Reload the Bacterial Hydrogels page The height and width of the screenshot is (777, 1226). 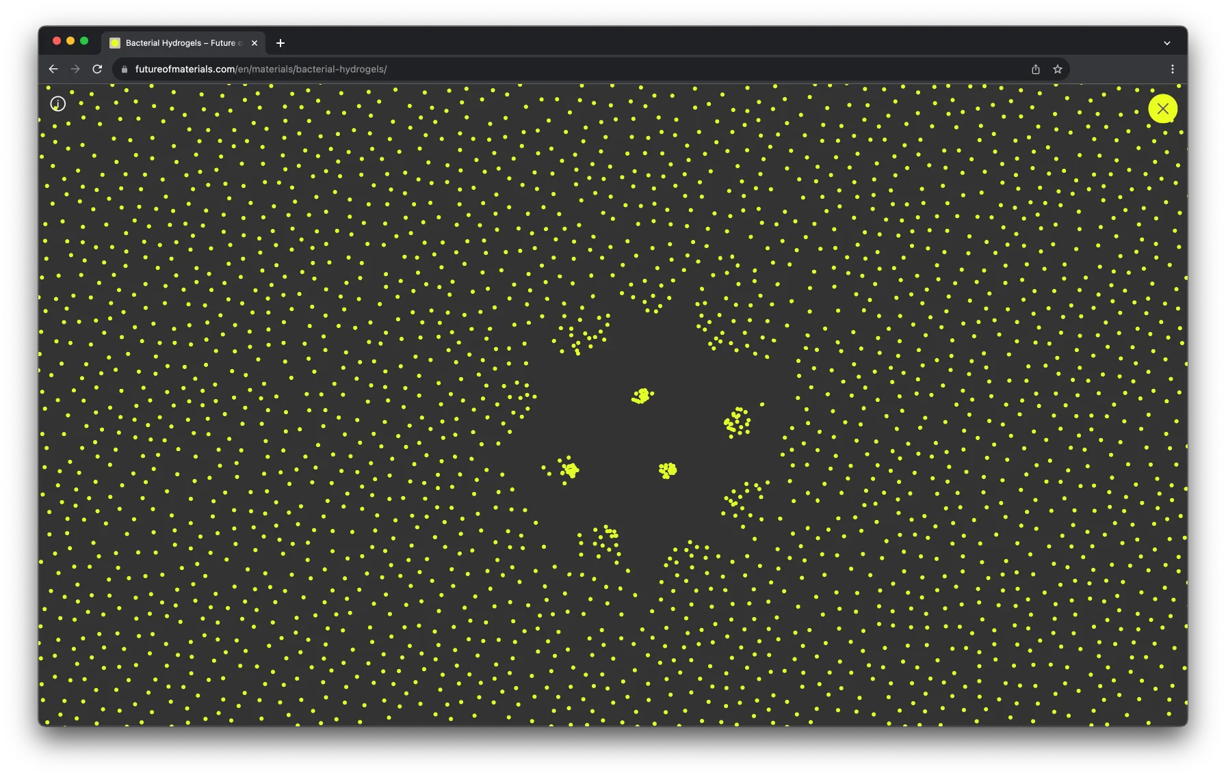(97, 69)
